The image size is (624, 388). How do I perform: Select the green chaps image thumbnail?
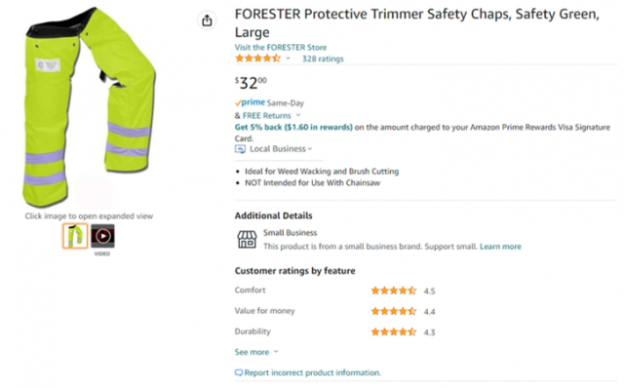pos(75,236)
